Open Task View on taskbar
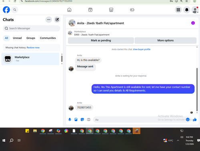The image size is (200, 151). click(19, 140)
